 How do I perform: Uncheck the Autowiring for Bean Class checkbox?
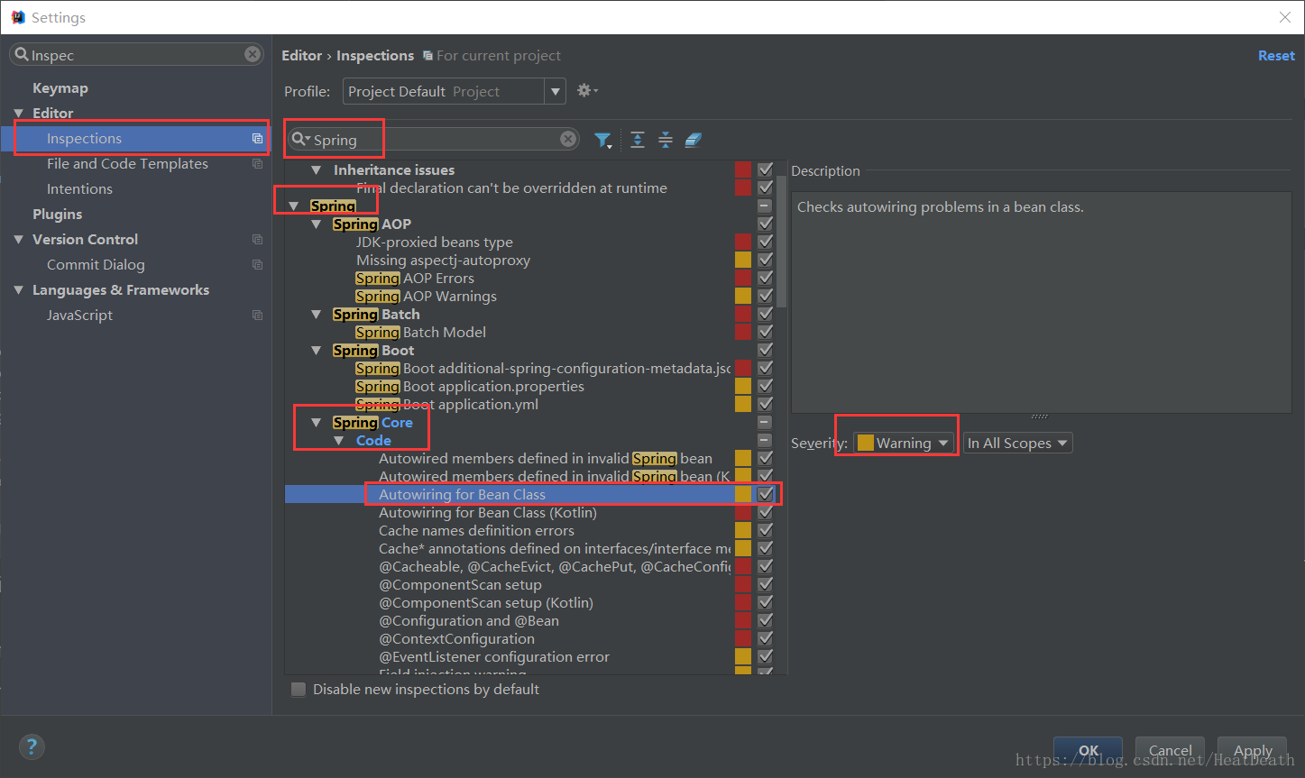pyautogui.click(x=766, y=494)
